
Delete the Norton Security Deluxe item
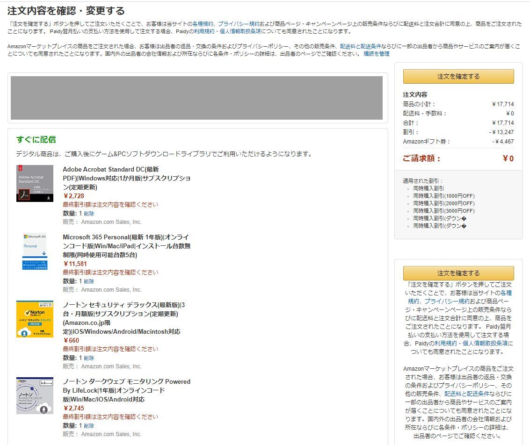[89, 358]
